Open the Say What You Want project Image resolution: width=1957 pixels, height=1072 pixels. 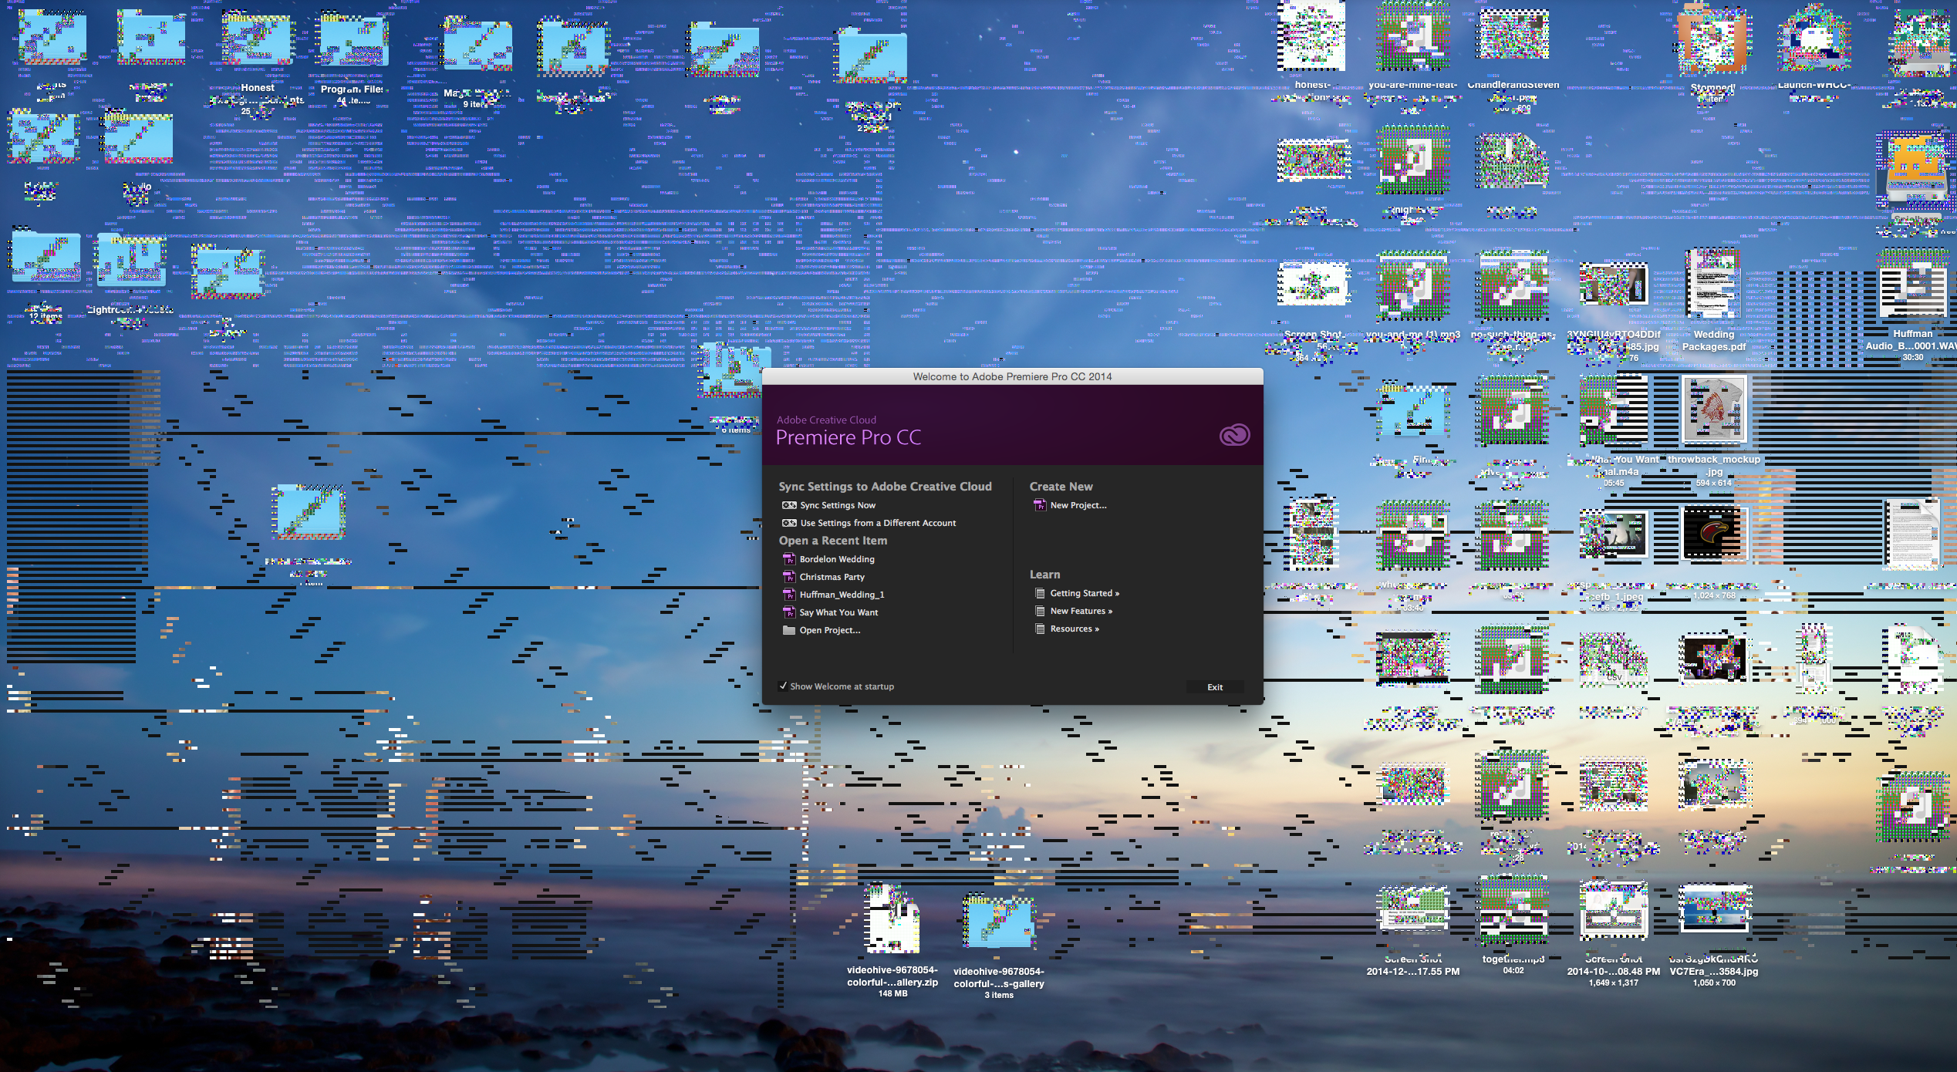pos(830,612)
